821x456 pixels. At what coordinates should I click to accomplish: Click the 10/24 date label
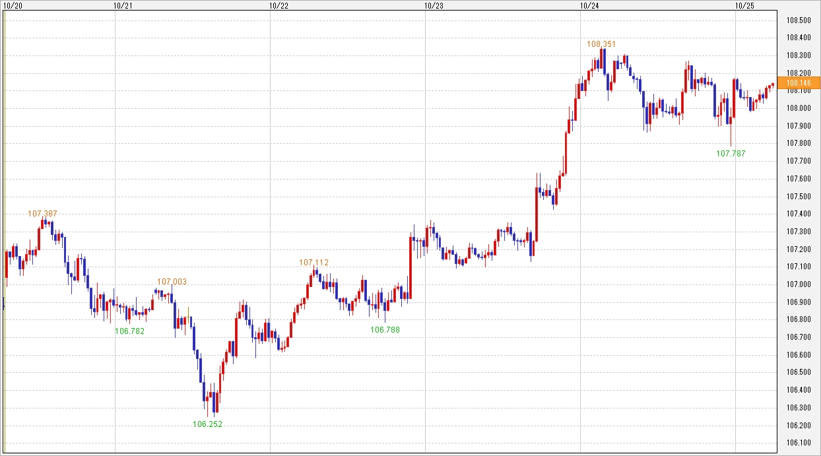[x=589, y=5]
